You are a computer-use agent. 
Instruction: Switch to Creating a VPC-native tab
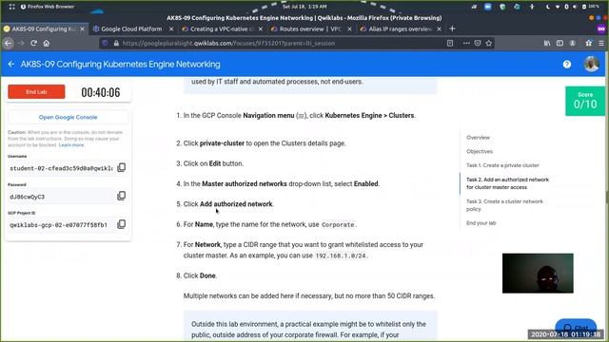[222, 29]
